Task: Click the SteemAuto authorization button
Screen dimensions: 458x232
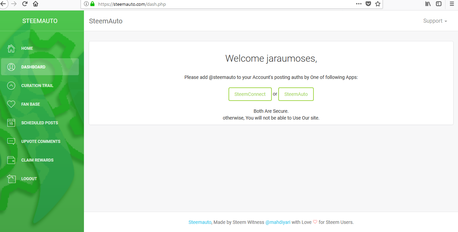Action: (296, 94)
